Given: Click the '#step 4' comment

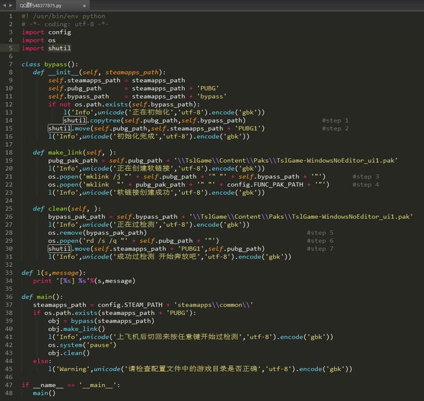Looking at the screenshot, I should click(x=366, y=185).
